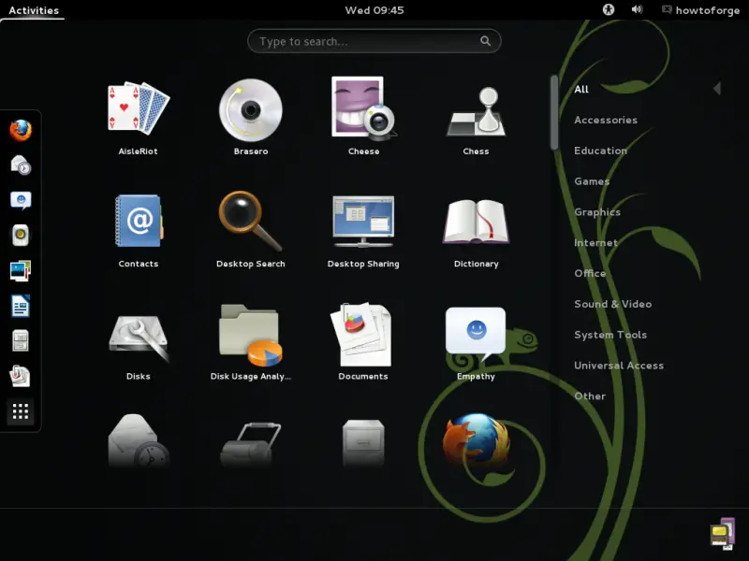Image resolution: width=749 pixels, height=561 pixels.
Task: Launch LibreOffice Writer from the dash
Action: (x=21, y=306)
